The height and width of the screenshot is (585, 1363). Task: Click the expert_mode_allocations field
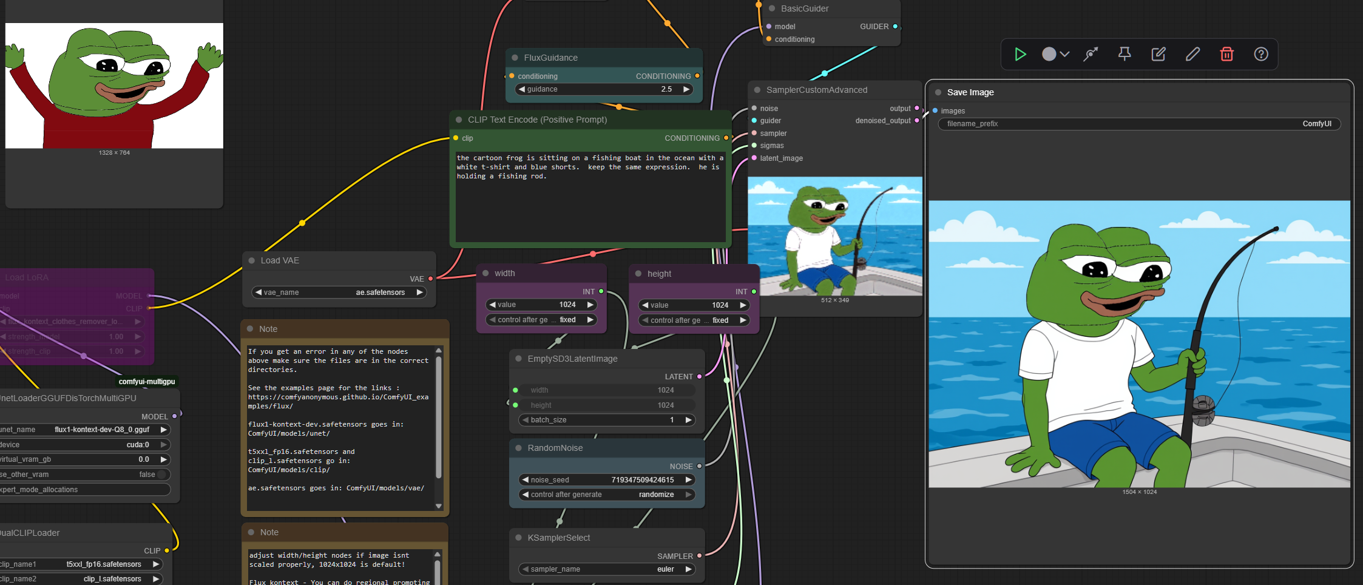(84, 490)
